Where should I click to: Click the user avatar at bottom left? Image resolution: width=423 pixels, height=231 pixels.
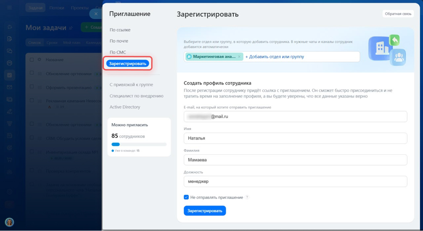pyautogui.click(x=9, y=222)
